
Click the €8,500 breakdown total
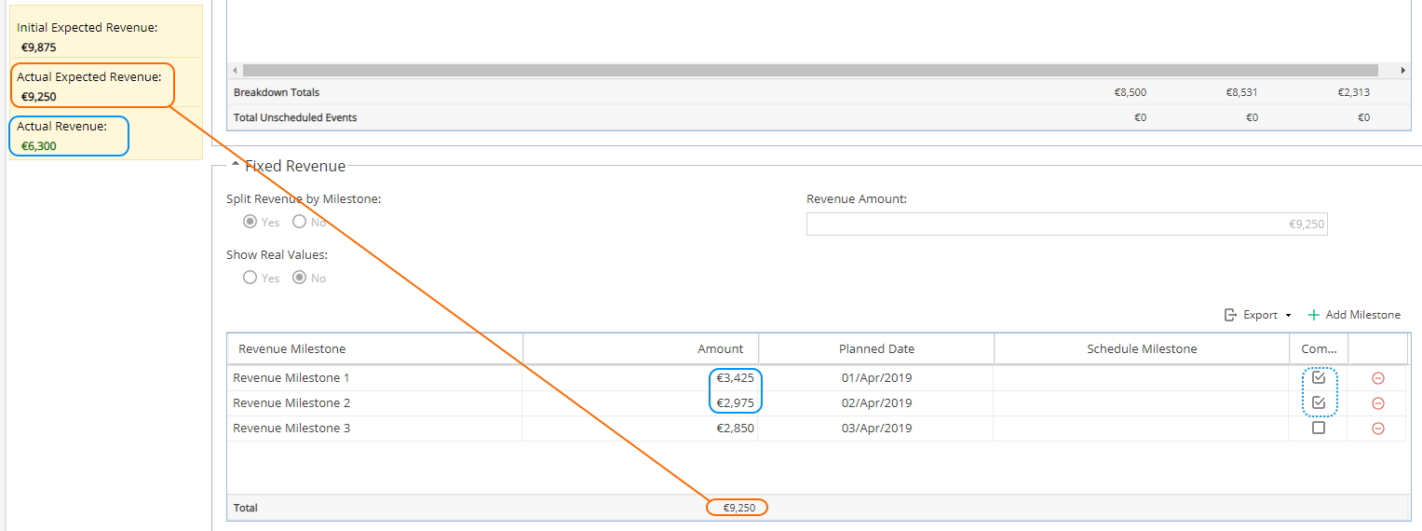coord(1130,92)
